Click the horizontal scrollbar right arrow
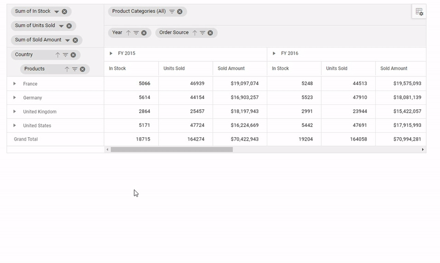Viewport: 440px width, 263px height. 422,149
